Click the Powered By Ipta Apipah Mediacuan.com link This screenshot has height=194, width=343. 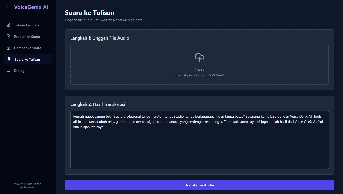[x=28, y=185]
